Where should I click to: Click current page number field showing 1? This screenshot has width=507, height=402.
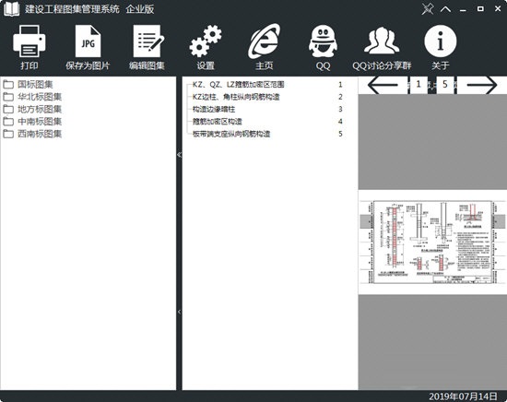click(419, 85)
